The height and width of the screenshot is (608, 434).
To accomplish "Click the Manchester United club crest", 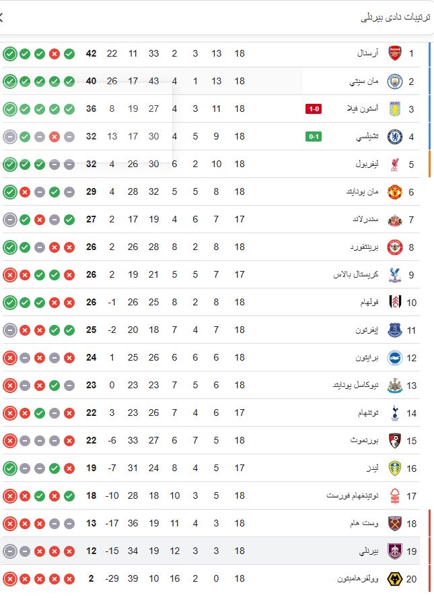I will pos(395,191).
